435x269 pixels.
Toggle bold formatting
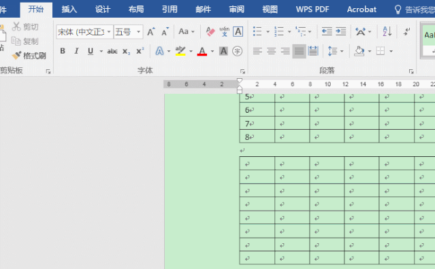(63, 51)
